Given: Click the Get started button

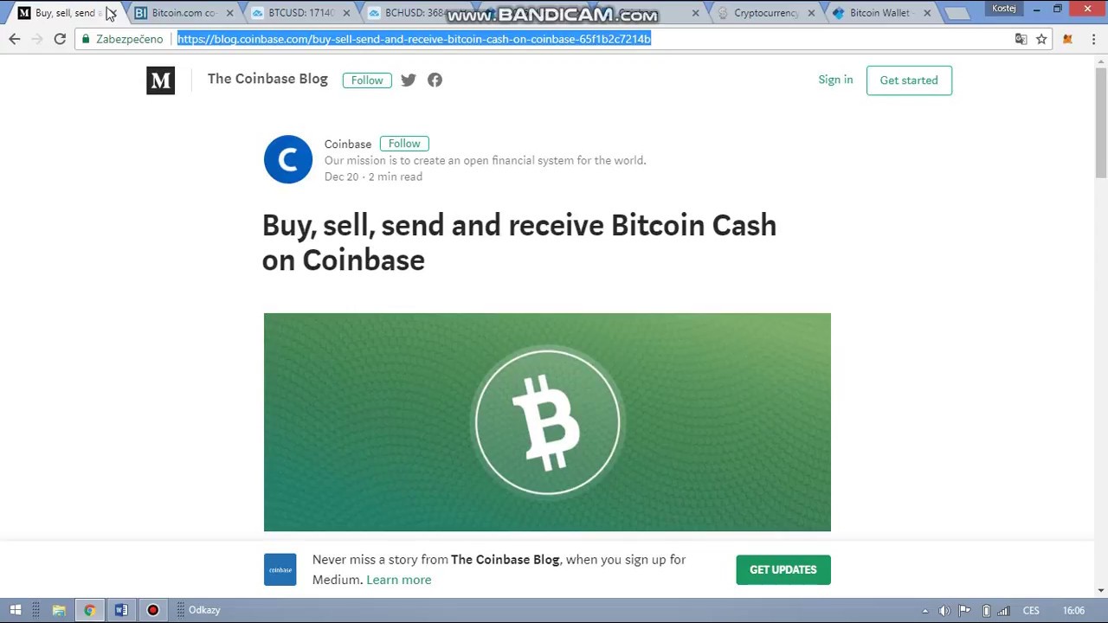Looking at the screenshot, I should (x=909, y=80).
